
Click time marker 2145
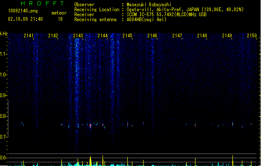(127, 36)
